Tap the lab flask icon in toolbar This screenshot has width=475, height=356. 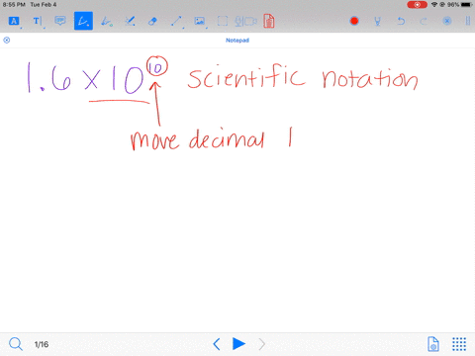click(377, 22)
